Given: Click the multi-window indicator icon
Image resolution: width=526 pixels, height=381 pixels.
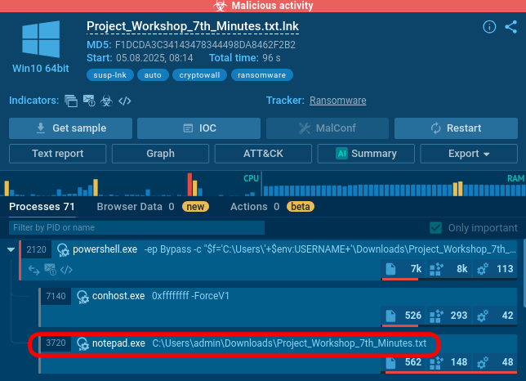Looking at the screenshot, I should (x=70, y=101).
